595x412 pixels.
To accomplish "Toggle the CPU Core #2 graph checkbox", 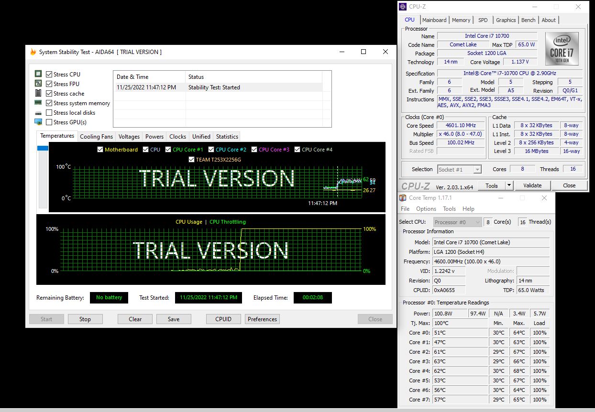I will [x=211, y=150].
